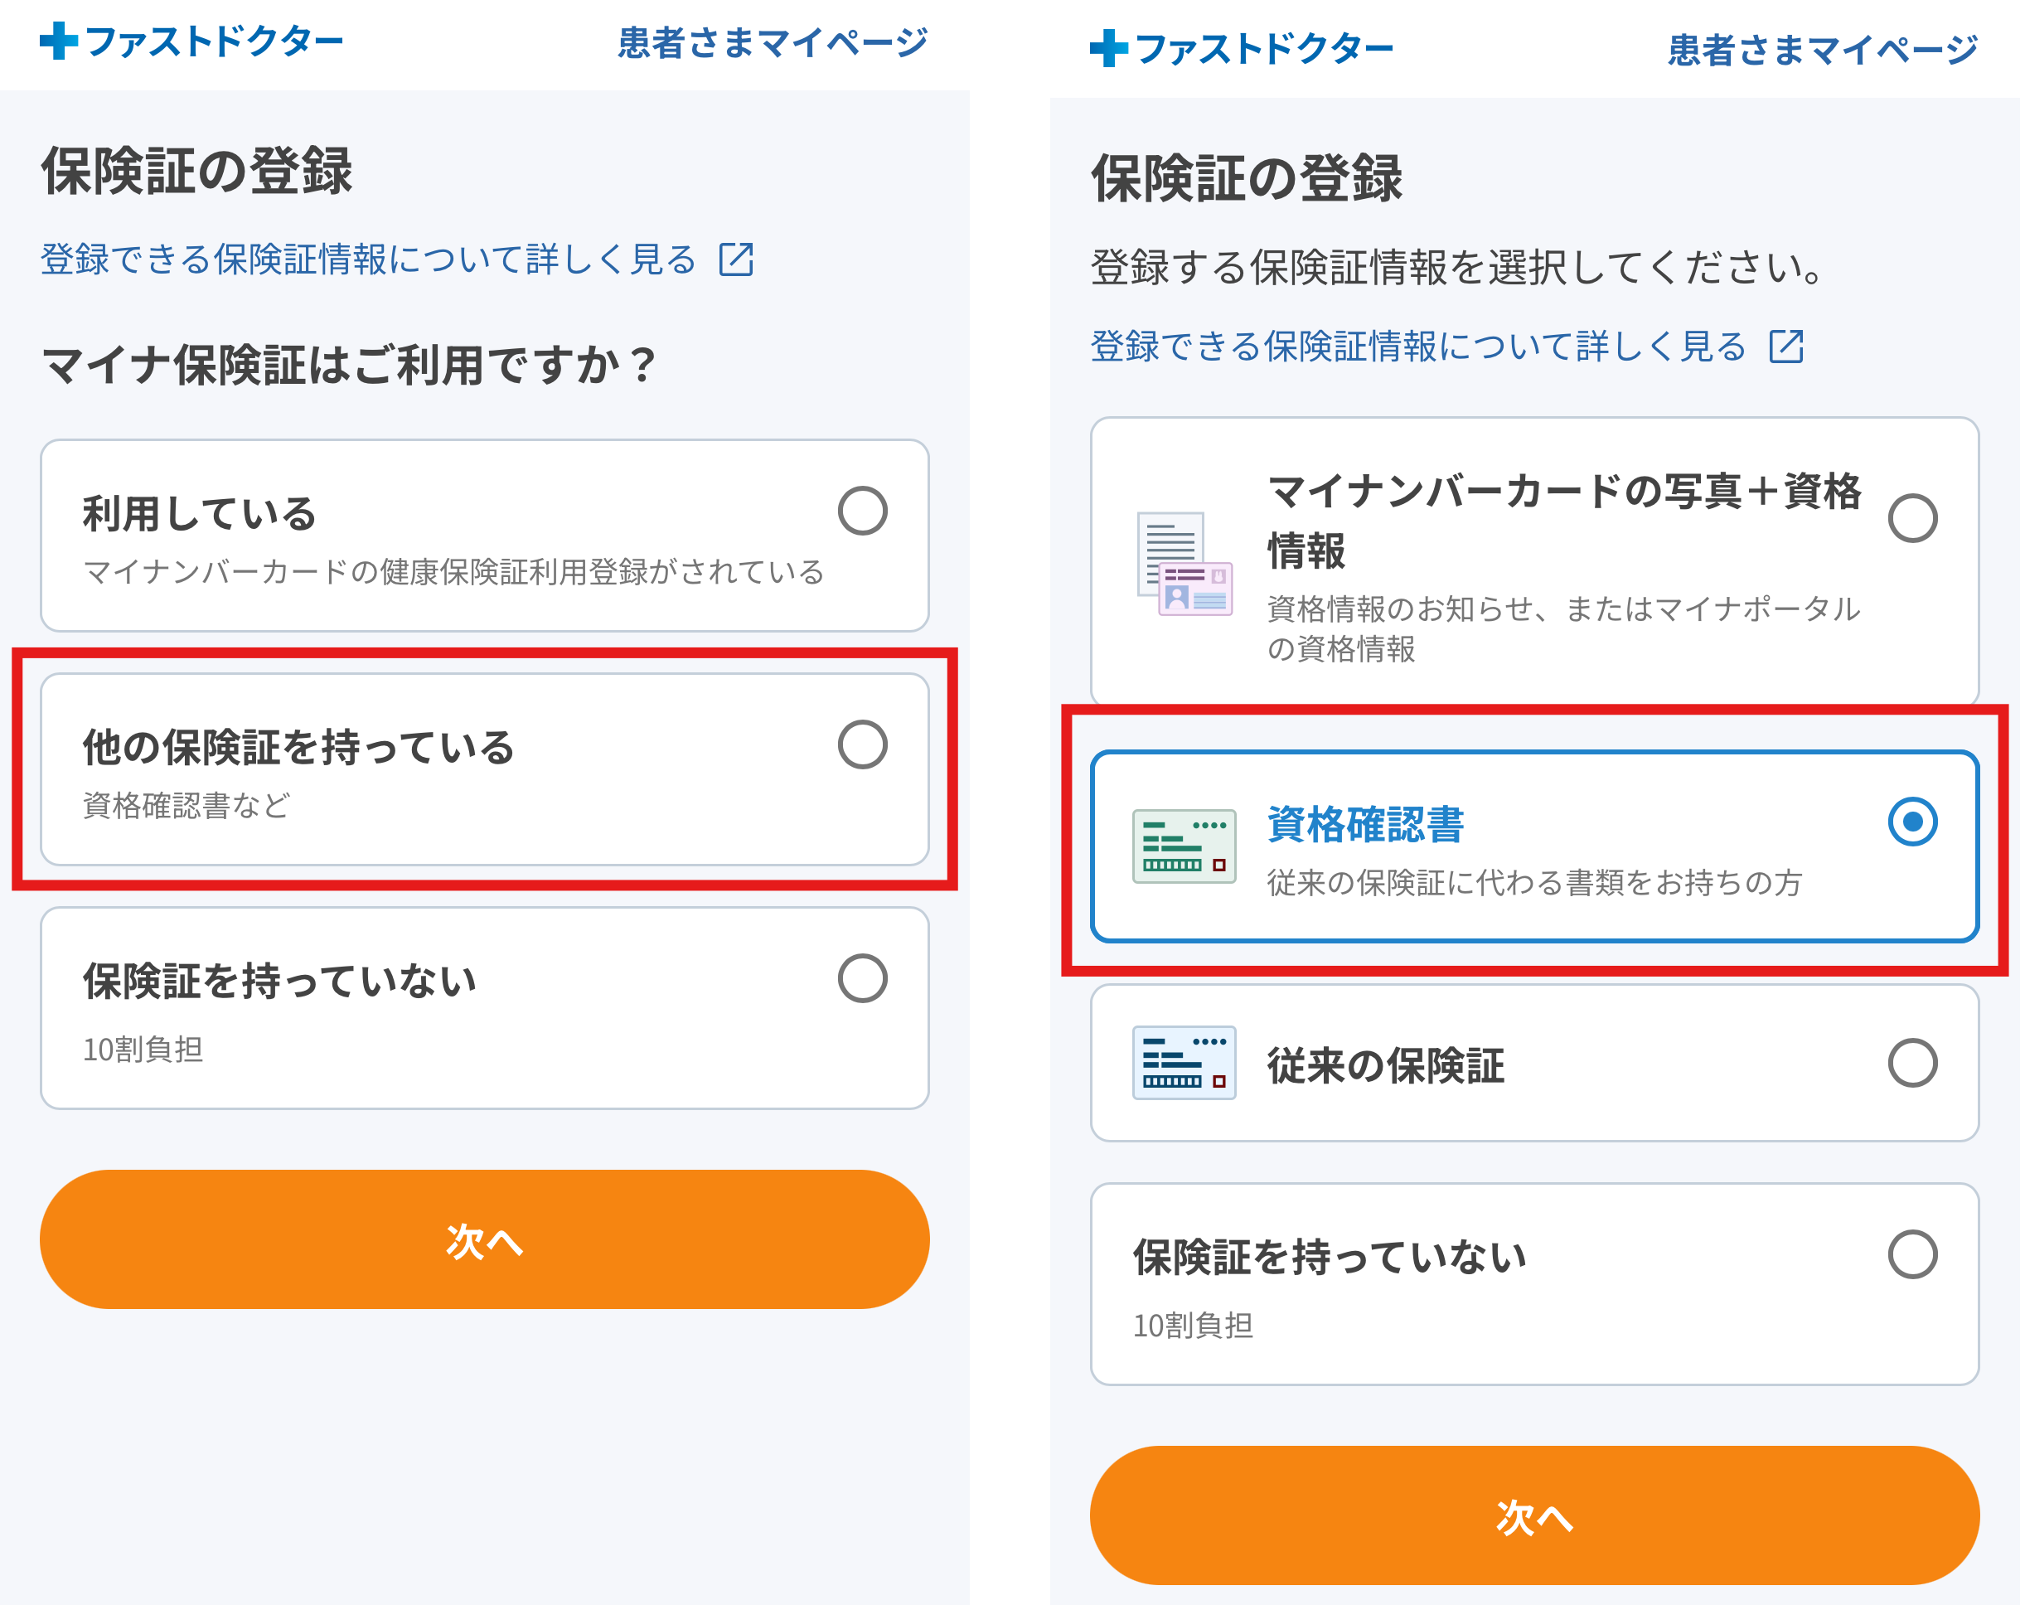Click external link icon on left info link
The width and height of the screenshot is (2025, 1605).
(736, 259)
